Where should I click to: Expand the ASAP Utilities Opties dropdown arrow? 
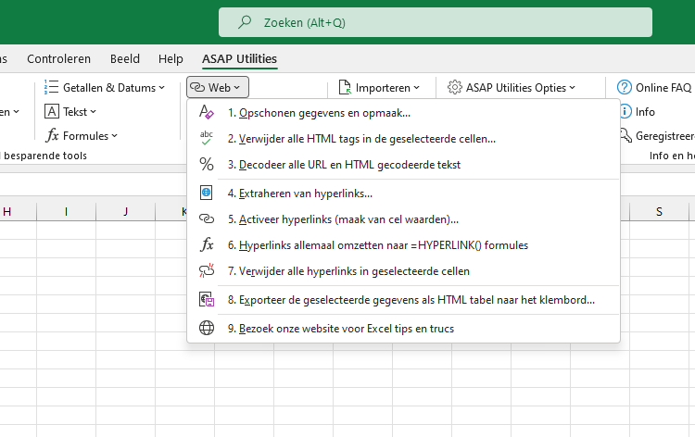point(573,88)
